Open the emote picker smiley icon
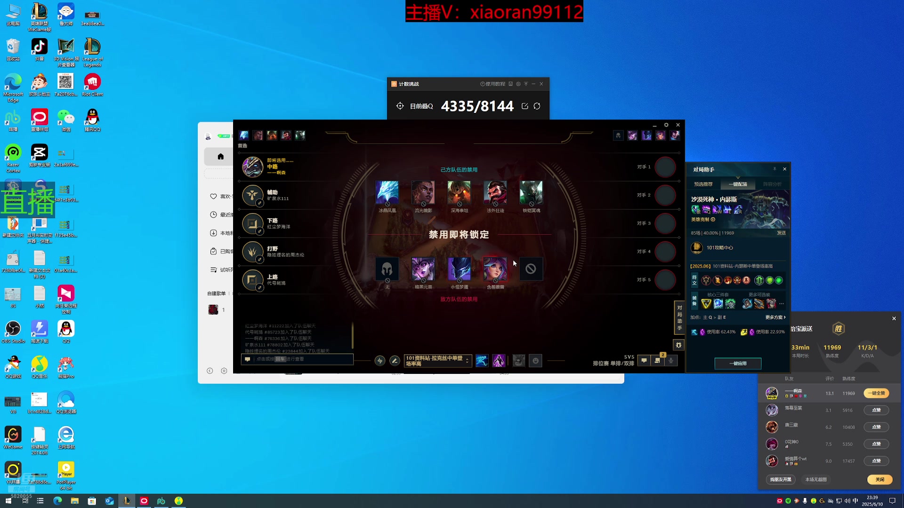The width and height of the screenshot is (904, 508). point(535,361)
